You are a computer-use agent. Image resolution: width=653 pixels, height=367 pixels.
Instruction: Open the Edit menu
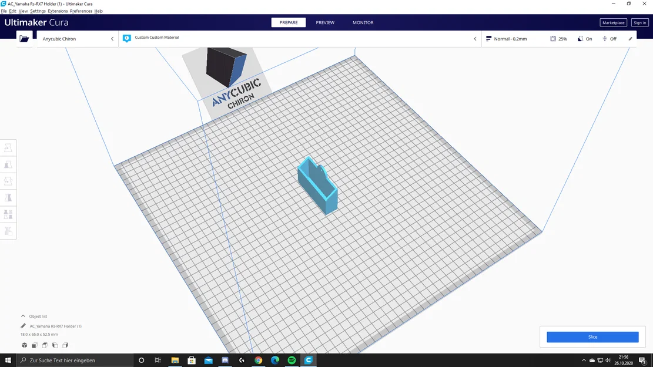pyautogui.click(x=12, y=11)
